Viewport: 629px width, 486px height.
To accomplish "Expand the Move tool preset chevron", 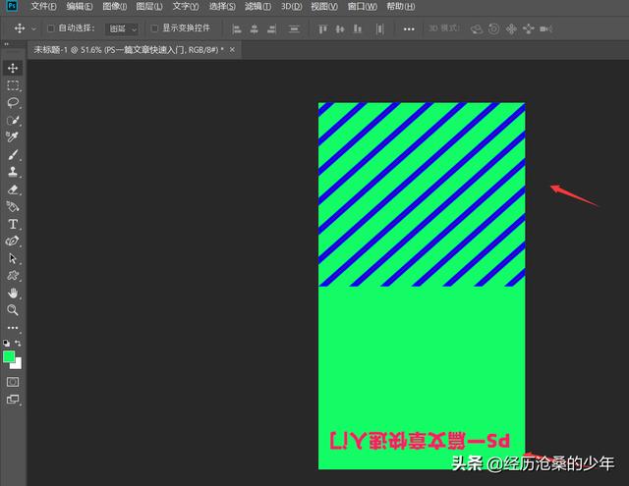I will pos(33,28).
